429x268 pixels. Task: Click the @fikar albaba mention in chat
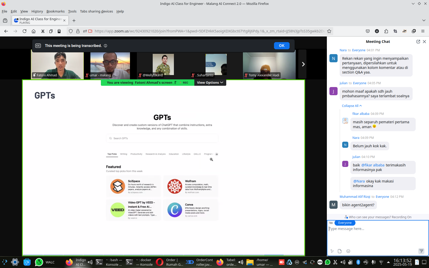373,165
